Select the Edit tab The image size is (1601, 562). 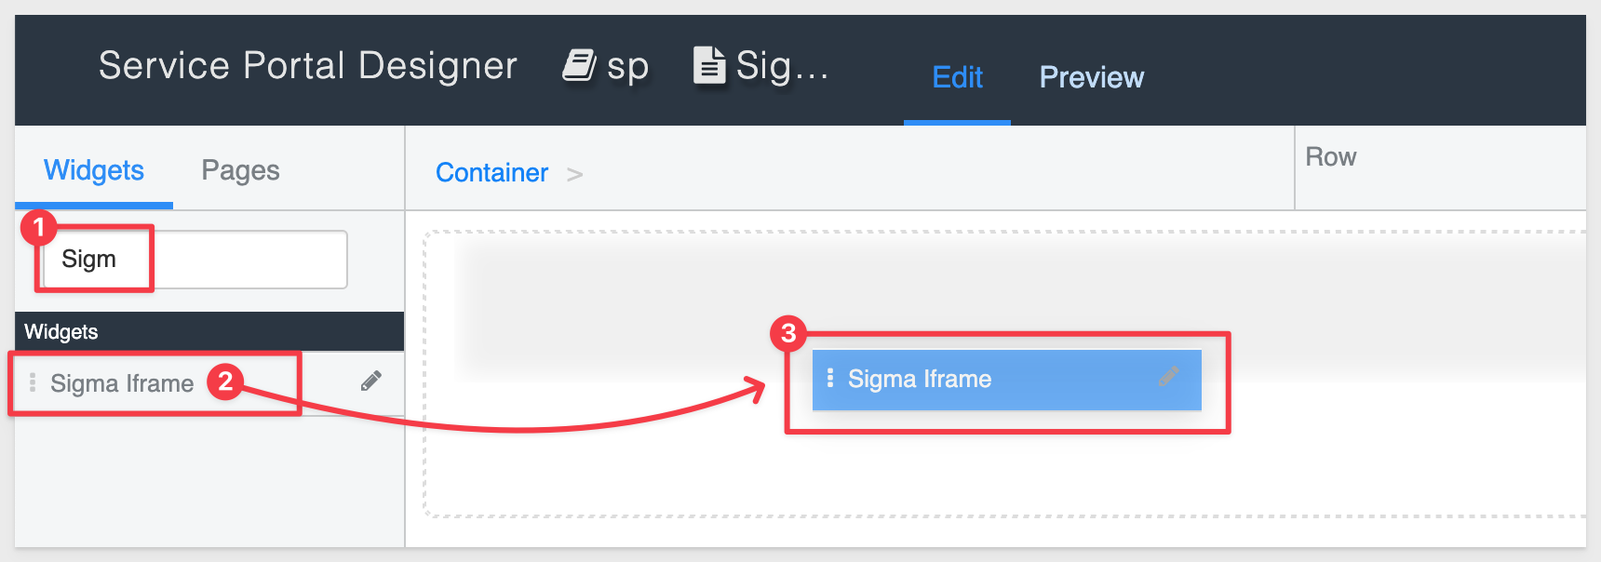pos(957,77)
